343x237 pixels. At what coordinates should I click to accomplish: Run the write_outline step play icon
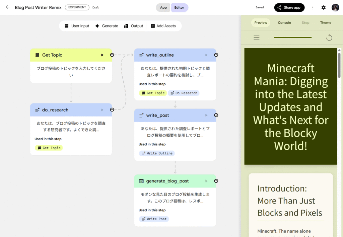coord(206,55)
